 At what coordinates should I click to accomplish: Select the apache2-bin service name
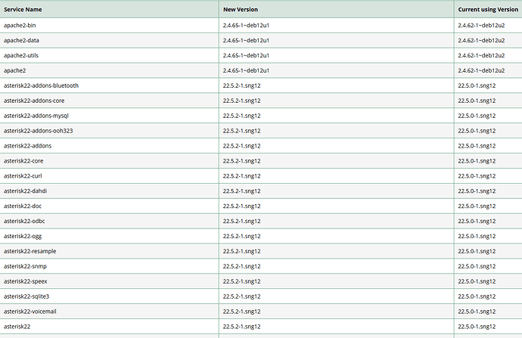tap(20, 25)
